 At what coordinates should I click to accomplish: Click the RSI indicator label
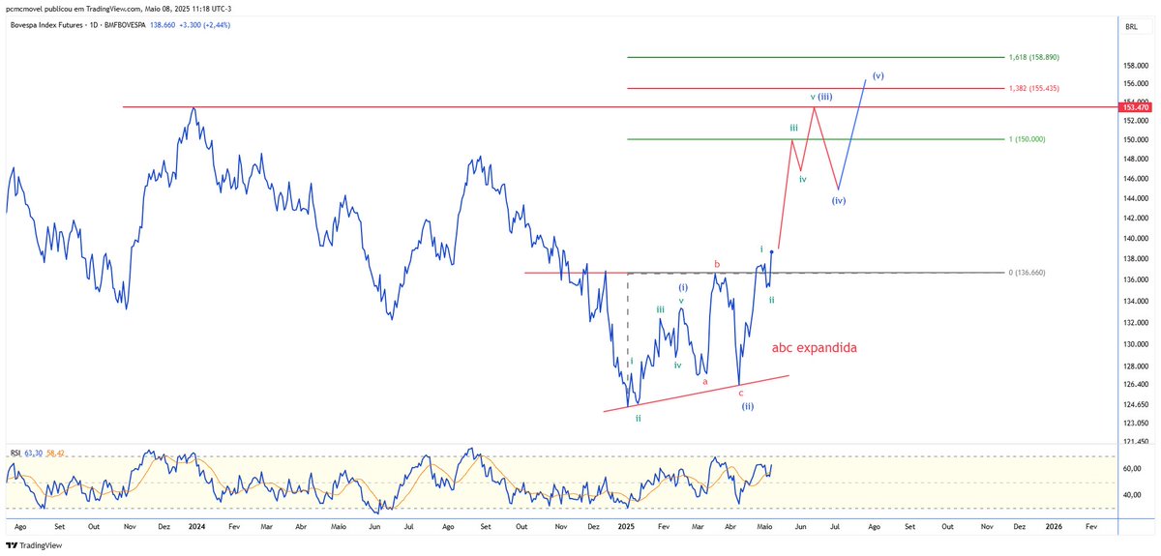15,452
